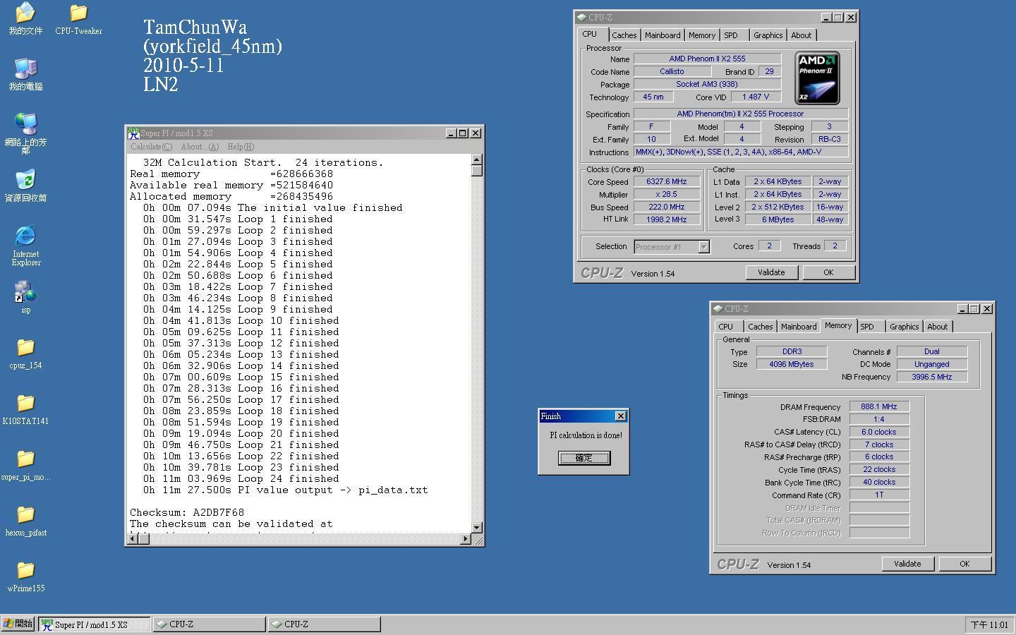
Task: Click Validate in the Memory CPU-Z window
Action: (x=907, y=564)
